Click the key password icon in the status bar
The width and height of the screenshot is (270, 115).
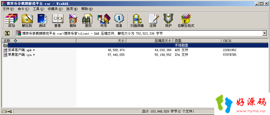point(9,111)
